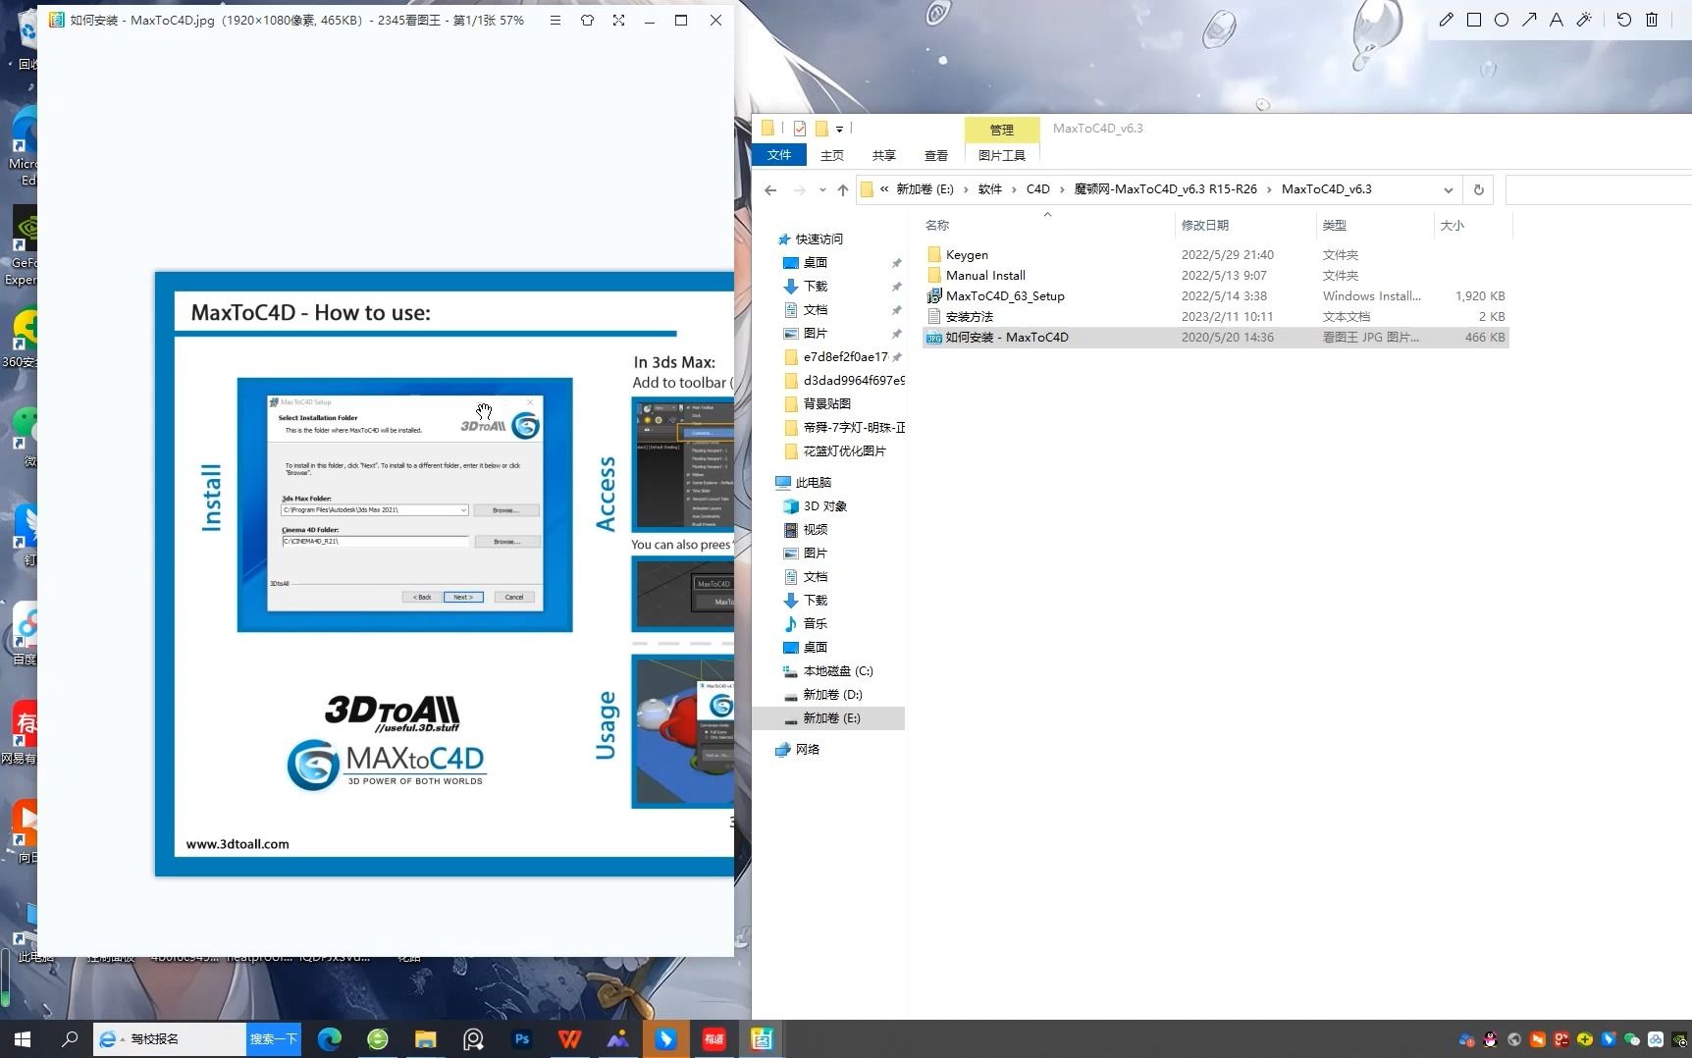Viewport: 1692px width, 1058px height.
Task: Sort files by the 名称 column header
Action: coord(937,226)
